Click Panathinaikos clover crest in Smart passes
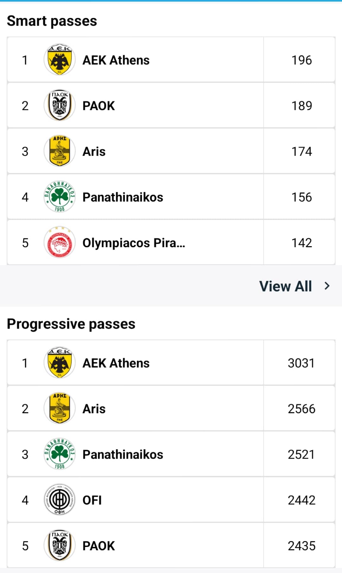 click(60, 197)
